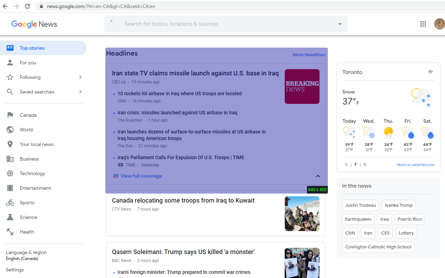Image resolution: width=445 pixels, height=278 pixels.
Task: Open the Science section
Action: (43, 217)
